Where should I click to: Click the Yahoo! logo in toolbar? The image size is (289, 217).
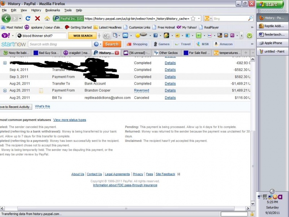coord(6,35)
